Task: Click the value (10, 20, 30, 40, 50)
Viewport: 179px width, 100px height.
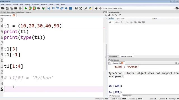Action: point(135,22)
